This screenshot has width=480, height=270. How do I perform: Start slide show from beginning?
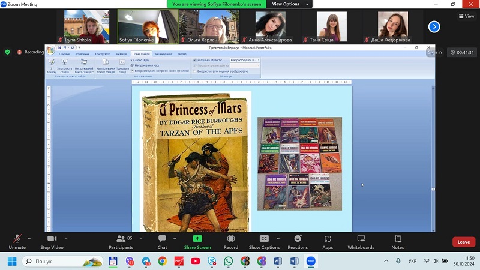click(52, 66)
